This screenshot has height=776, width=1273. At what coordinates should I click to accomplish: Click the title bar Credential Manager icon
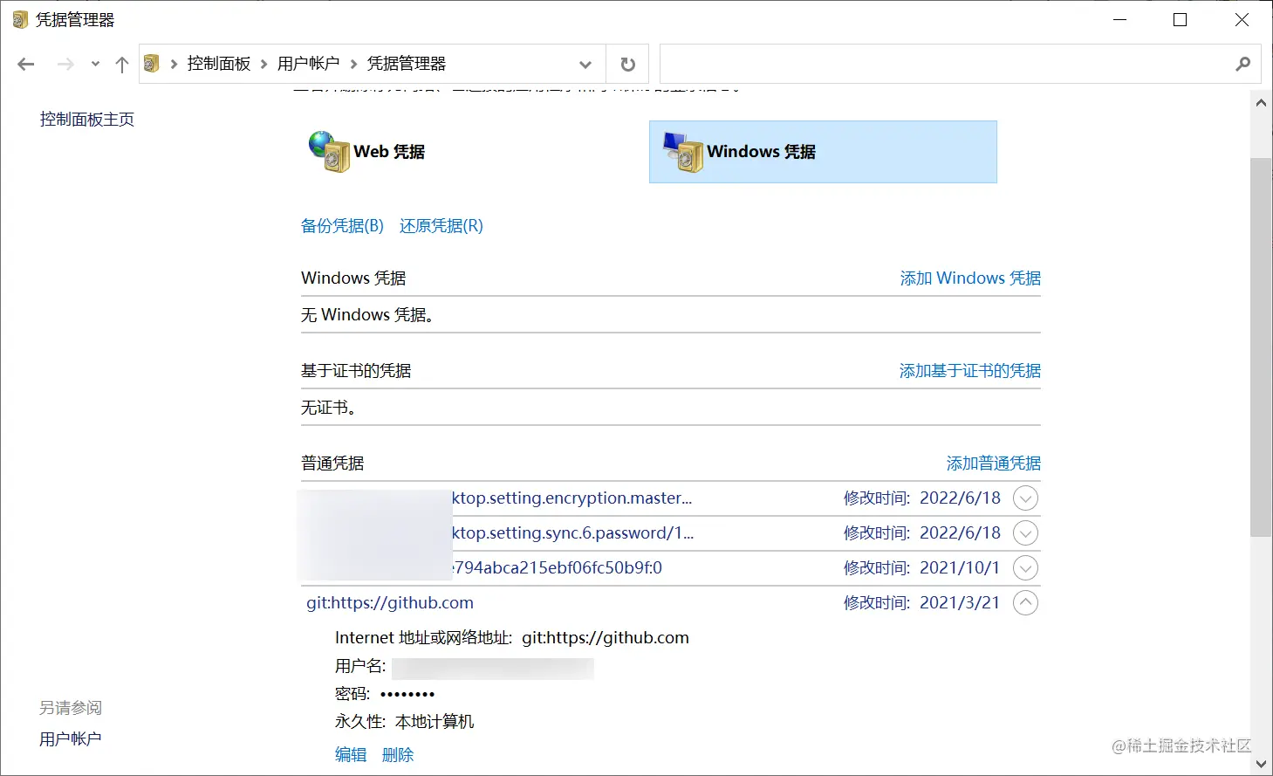(x=20, y=19)
